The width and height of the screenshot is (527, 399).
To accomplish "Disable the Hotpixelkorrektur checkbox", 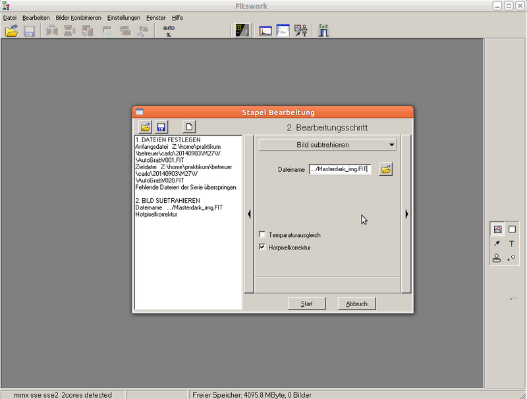I will pos(262,248).
